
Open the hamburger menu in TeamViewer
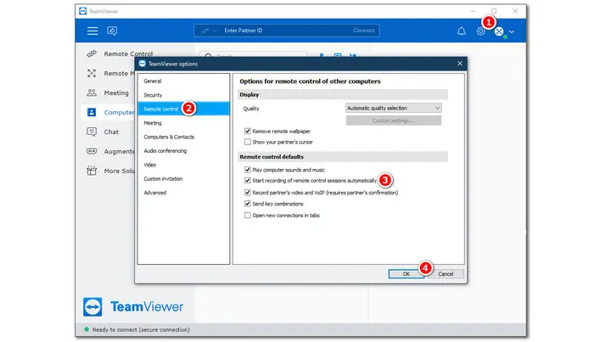pos(92,31)
